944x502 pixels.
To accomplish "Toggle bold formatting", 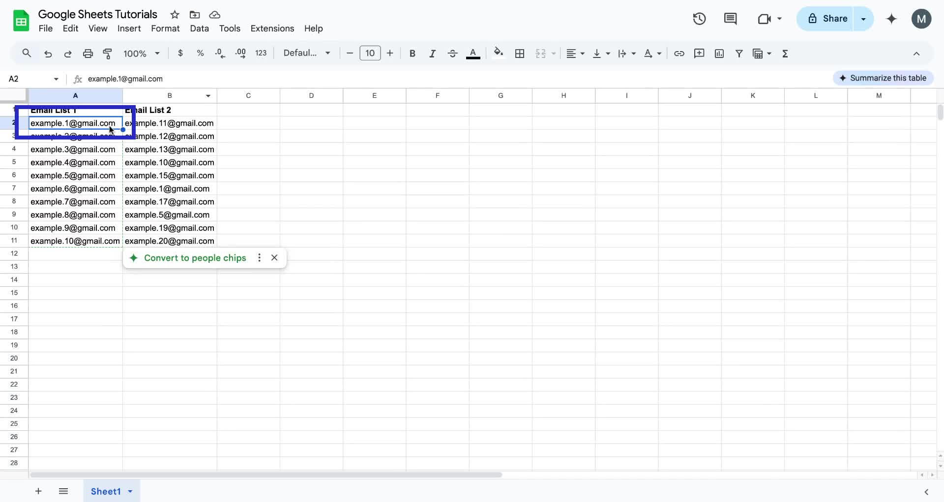I will click(413, 54).
